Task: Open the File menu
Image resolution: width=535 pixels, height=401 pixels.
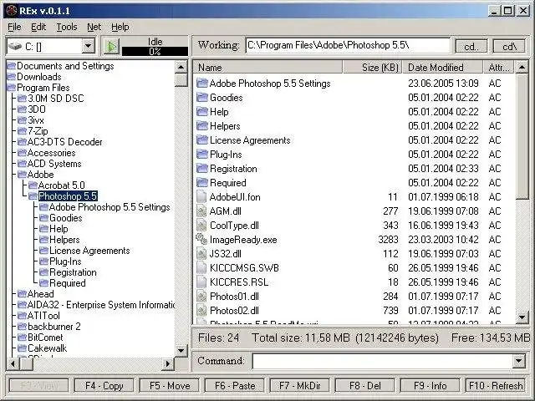Action: tap(14, 27)
